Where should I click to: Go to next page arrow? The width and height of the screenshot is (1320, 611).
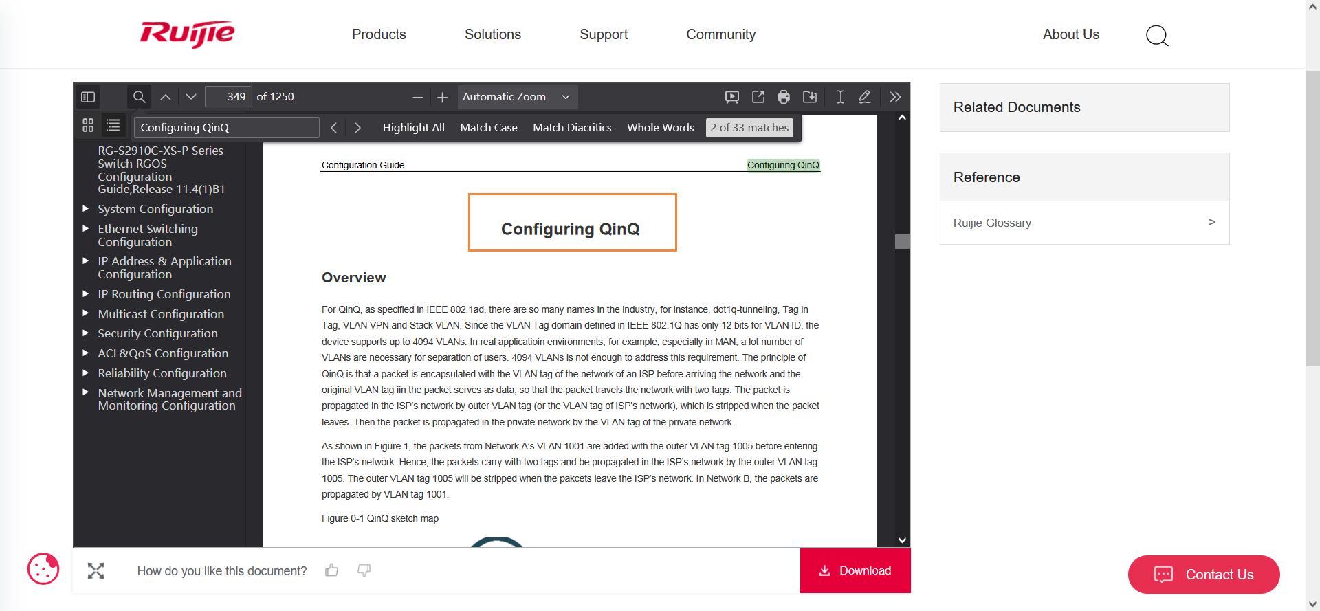[x=191, y=97]
